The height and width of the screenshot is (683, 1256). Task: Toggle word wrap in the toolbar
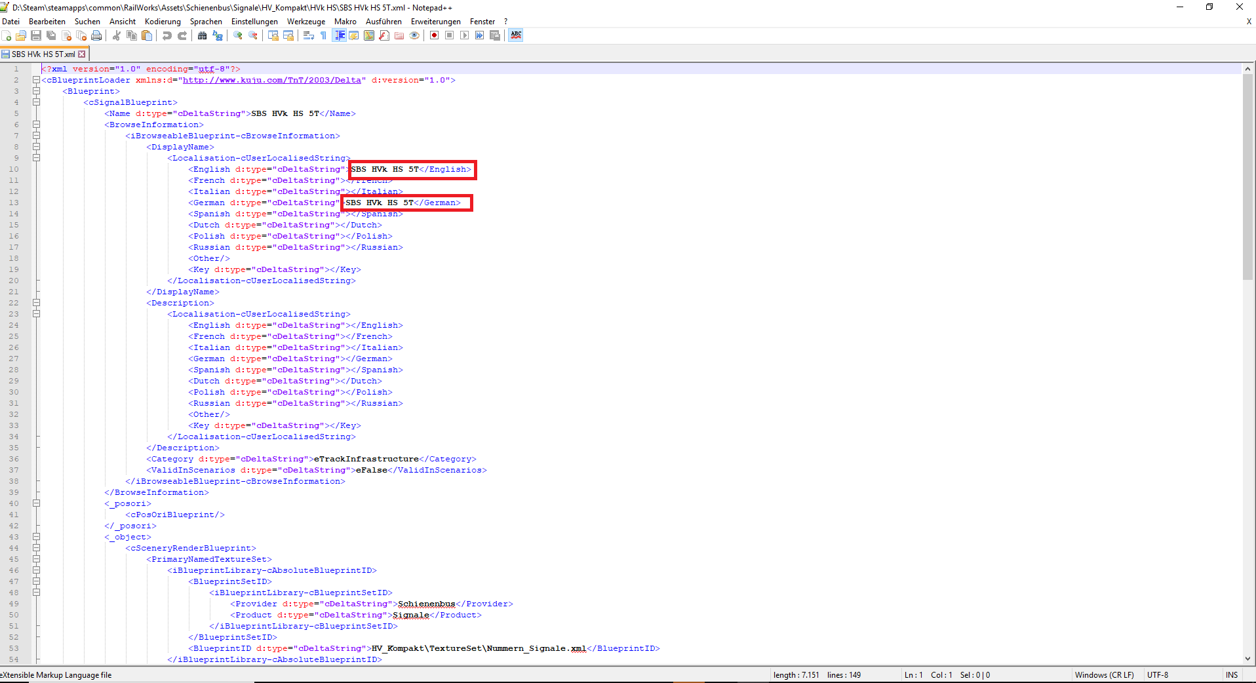pyautogui.click(x=309, y=35)
